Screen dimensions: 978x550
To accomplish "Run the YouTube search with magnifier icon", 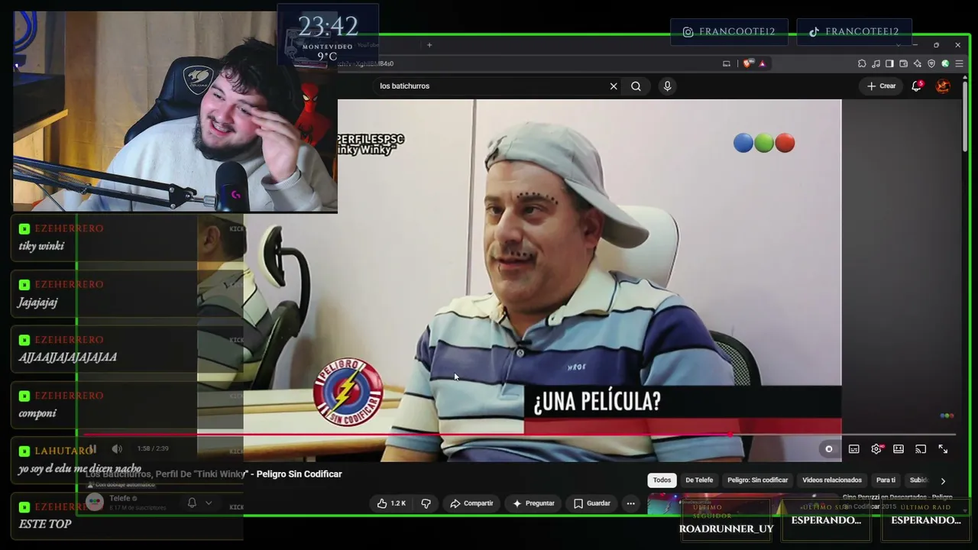I will 636,86.
